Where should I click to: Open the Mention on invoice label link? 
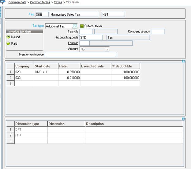coord(31,54)
